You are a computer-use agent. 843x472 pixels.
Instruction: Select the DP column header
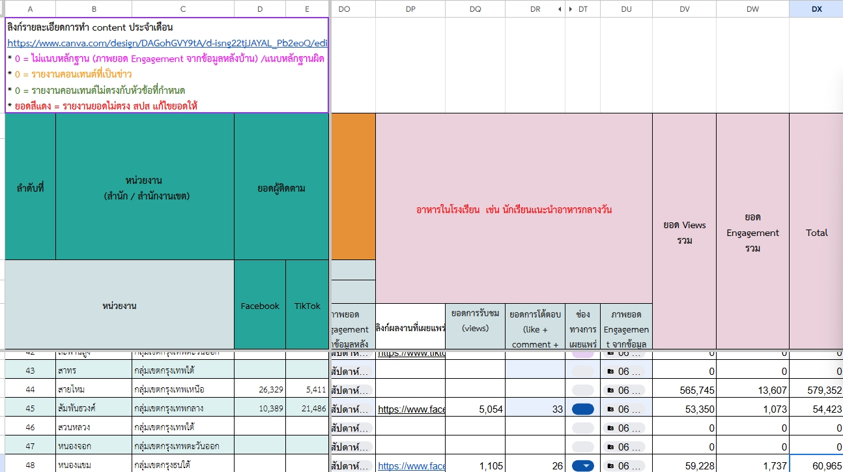(x=410, y=8)
